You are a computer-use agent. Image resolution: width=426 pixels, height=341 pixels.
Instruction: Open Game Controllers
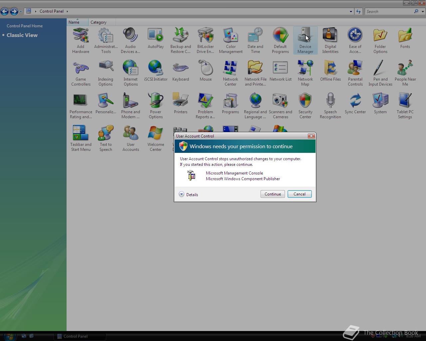click(81, 73)
